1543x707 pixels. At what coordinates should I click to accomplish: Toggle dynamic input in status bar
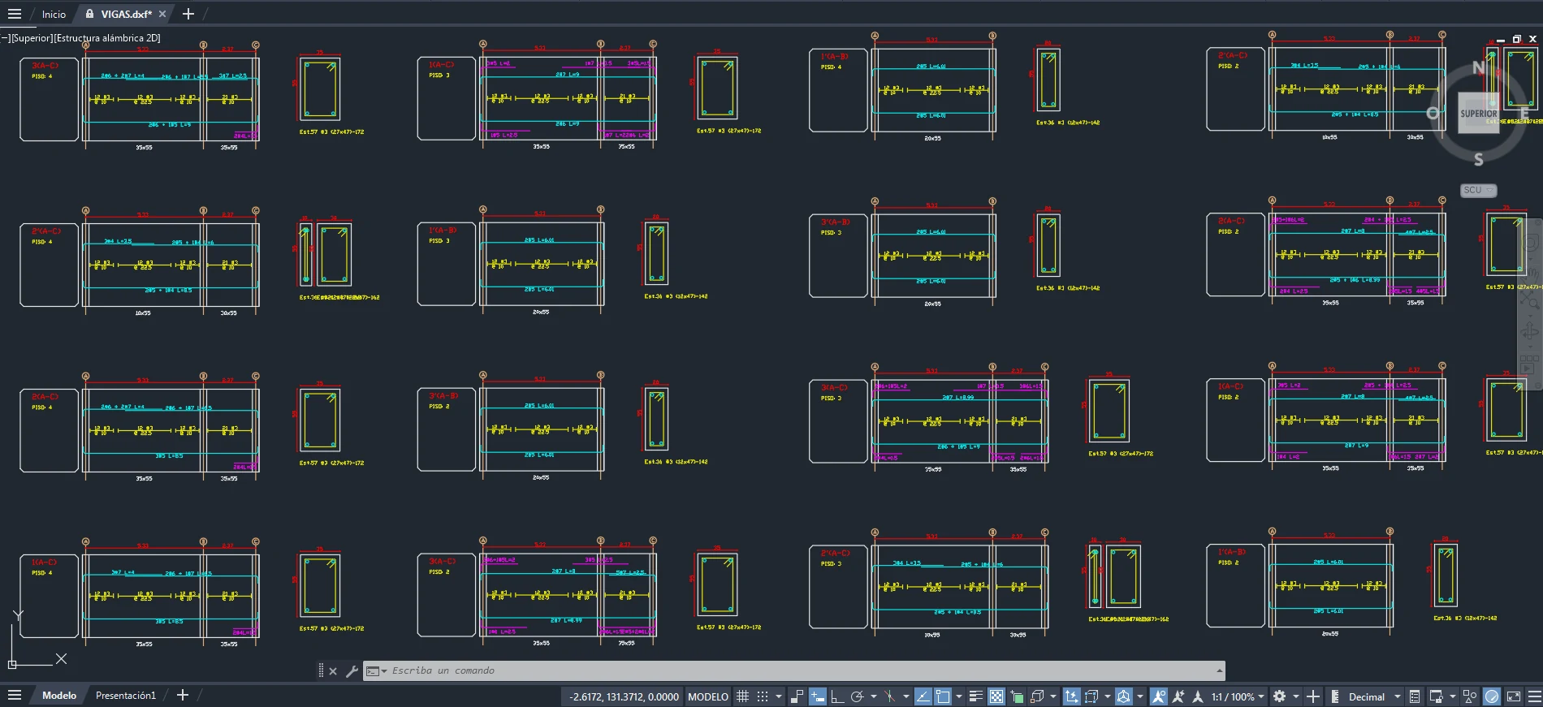pos(818,696)
